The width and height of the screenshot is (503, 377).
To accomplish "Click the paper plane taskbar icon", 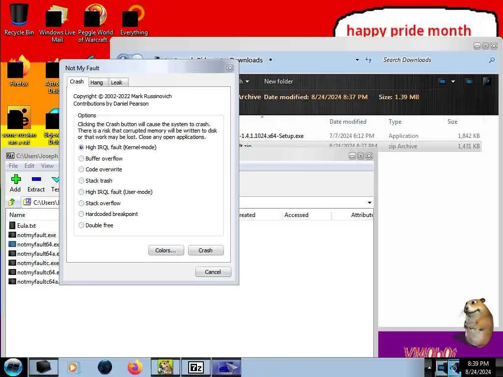I will [226, 367].
